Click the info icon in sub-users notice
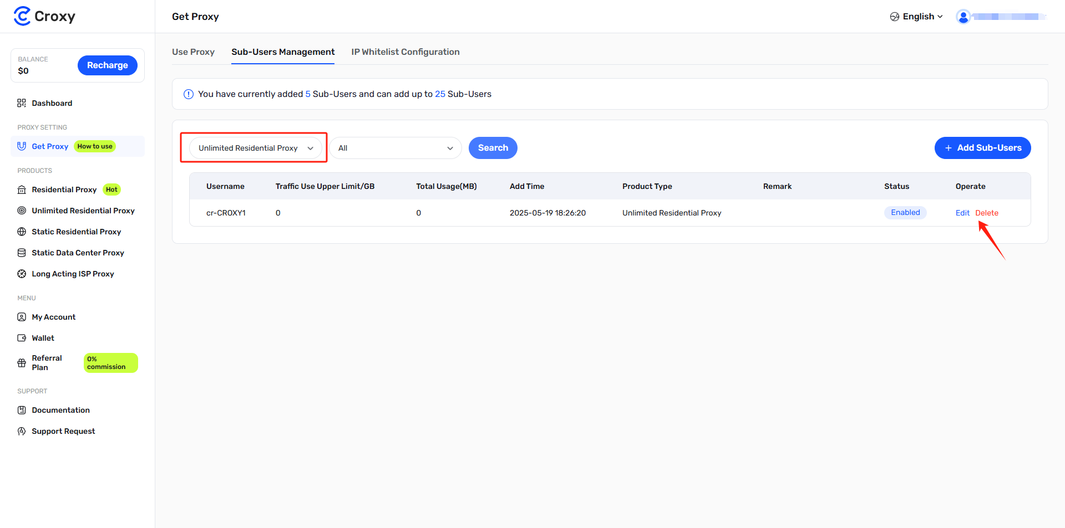This screenshot has height=528, width=1065. point(189,94)
